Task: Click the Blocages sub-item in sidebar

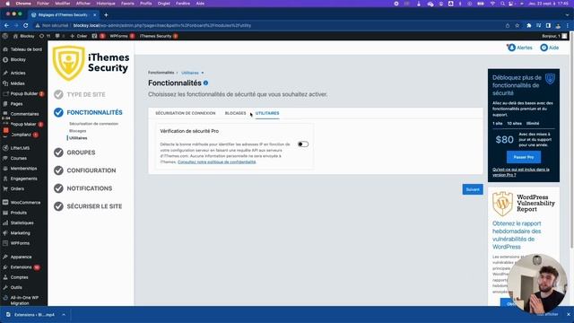Action: pos(78,131)
